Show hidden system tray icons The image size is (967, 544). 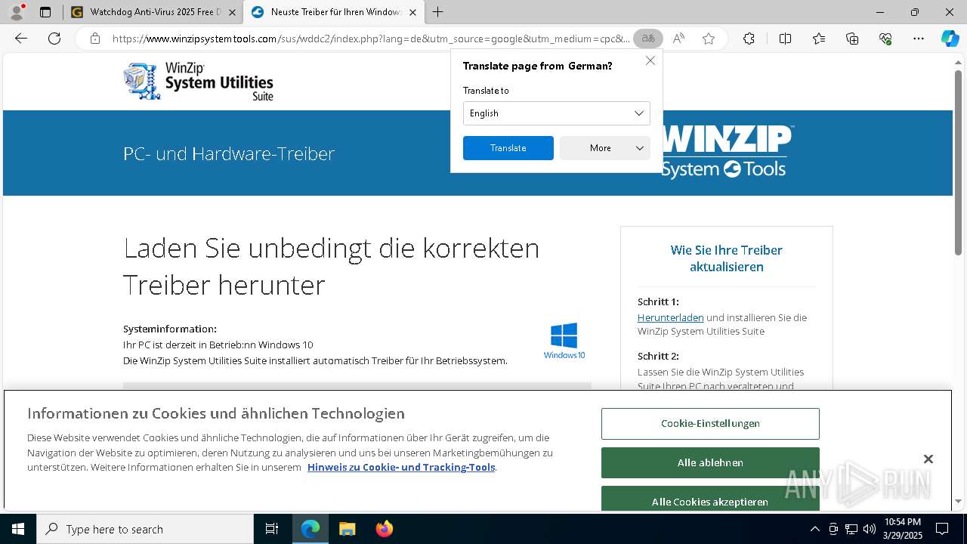click(x=814, y=529)
